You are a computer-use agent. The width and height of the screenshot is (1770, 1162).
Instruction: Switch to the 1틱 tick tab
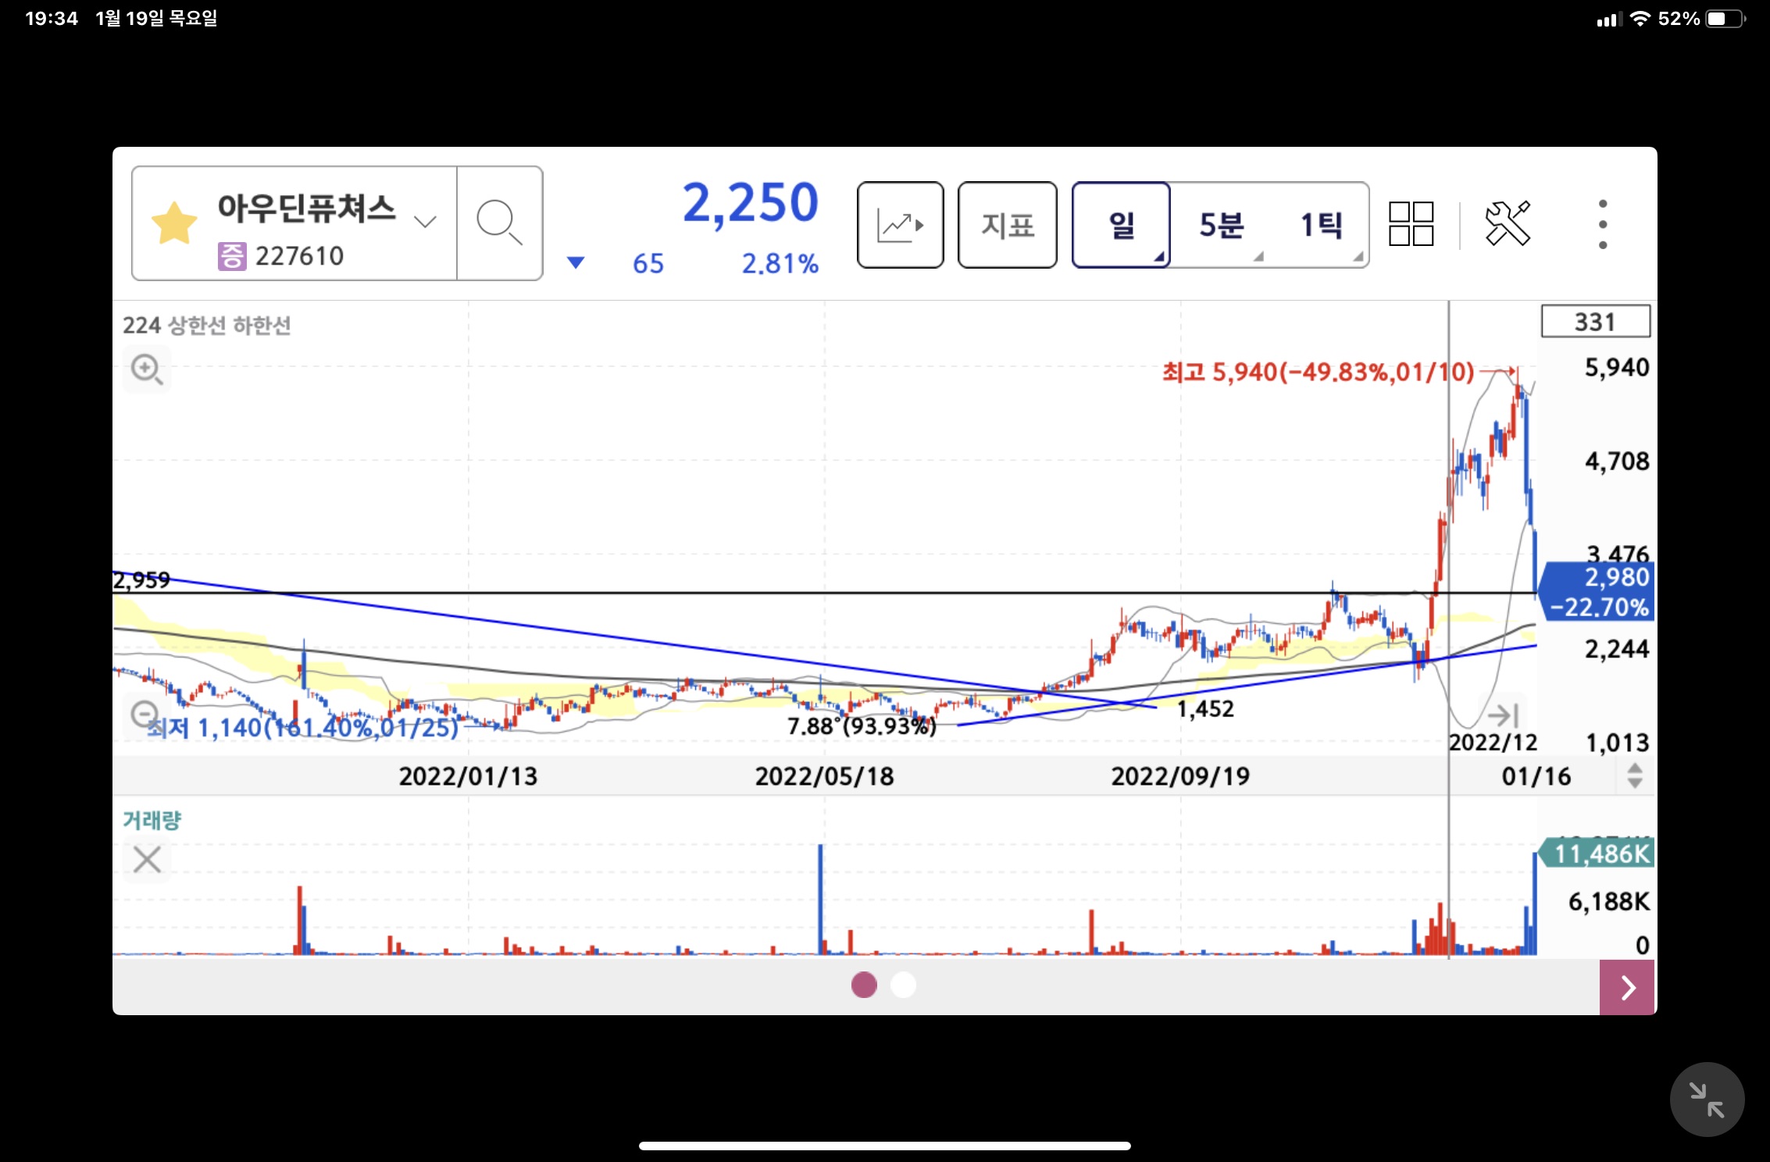click(x=1321, y=226)
